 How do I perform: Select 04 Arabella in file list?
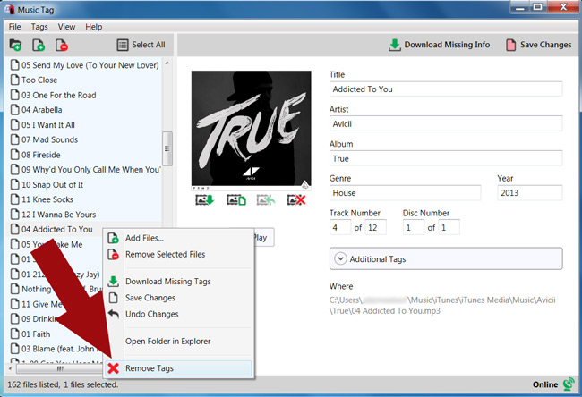[x=84, y=110]
